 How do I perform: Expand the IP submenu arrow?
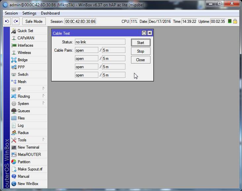click(44, 88)
